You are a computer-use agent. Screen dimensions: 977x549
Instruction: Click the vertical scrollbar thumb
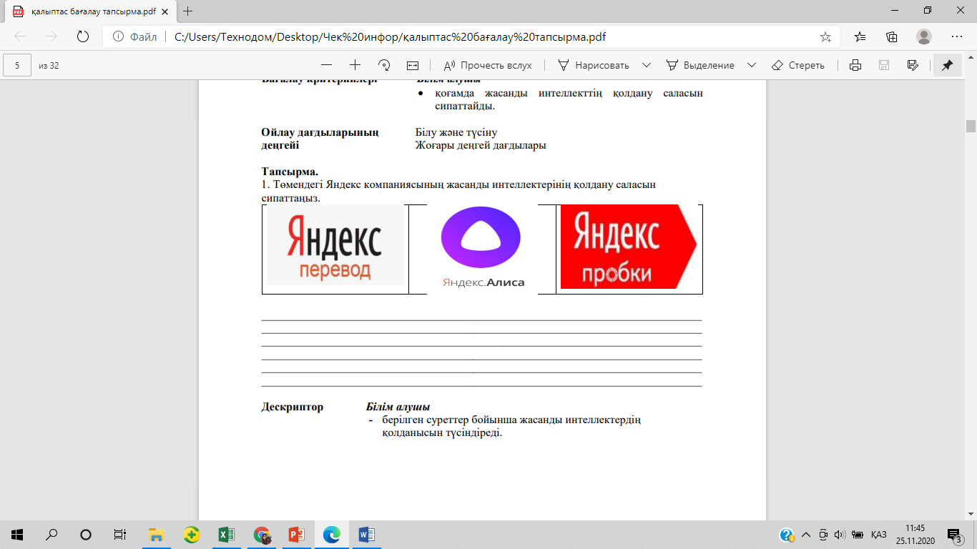pos(971,126)
